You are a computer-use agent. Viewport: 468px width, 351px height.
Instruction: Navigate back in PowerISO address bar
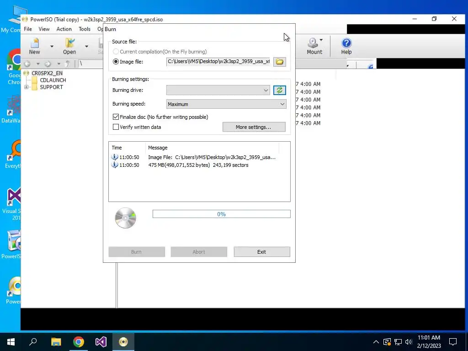point(27,64)
